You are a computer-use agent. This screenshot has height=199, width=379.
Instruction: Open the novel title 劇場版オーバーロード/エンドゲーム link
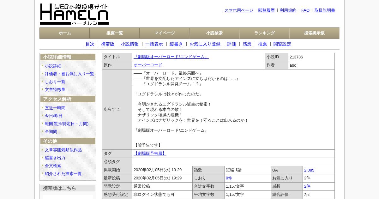coord(171,57)
